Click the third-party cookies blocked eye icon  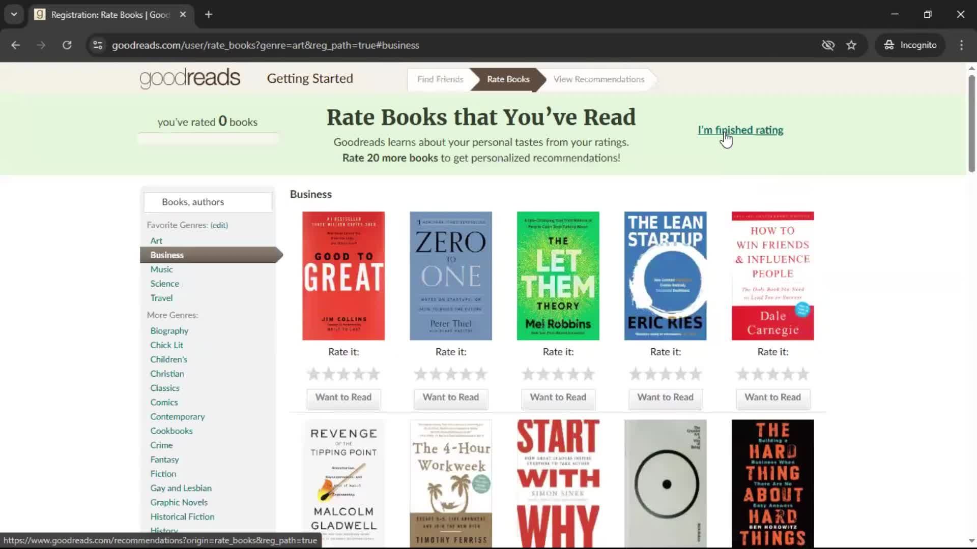pyautogui.click(x=828, y=45)
